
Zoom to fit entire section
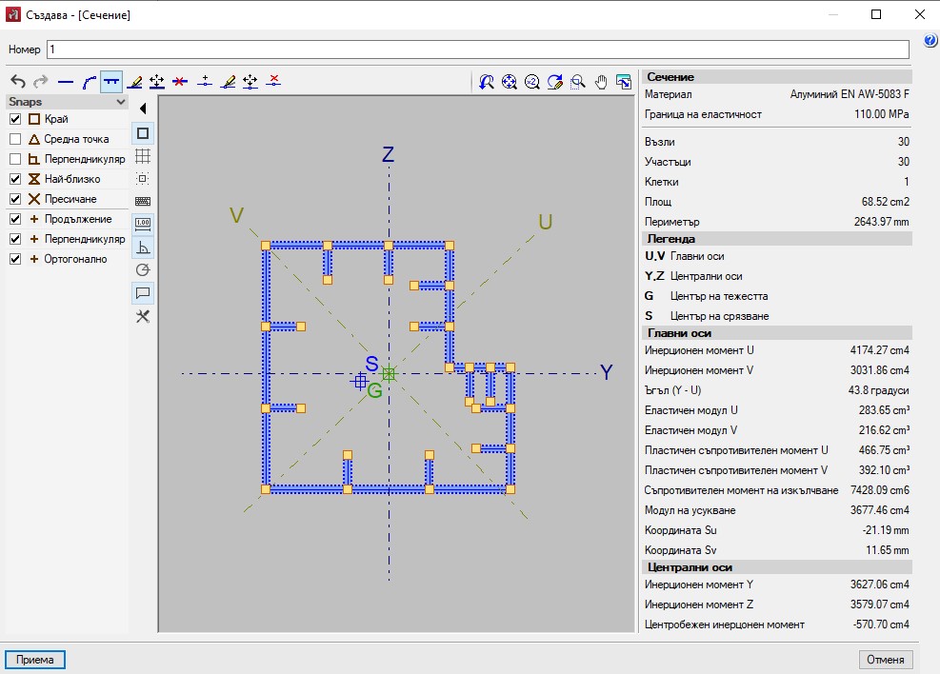(509, 82)
